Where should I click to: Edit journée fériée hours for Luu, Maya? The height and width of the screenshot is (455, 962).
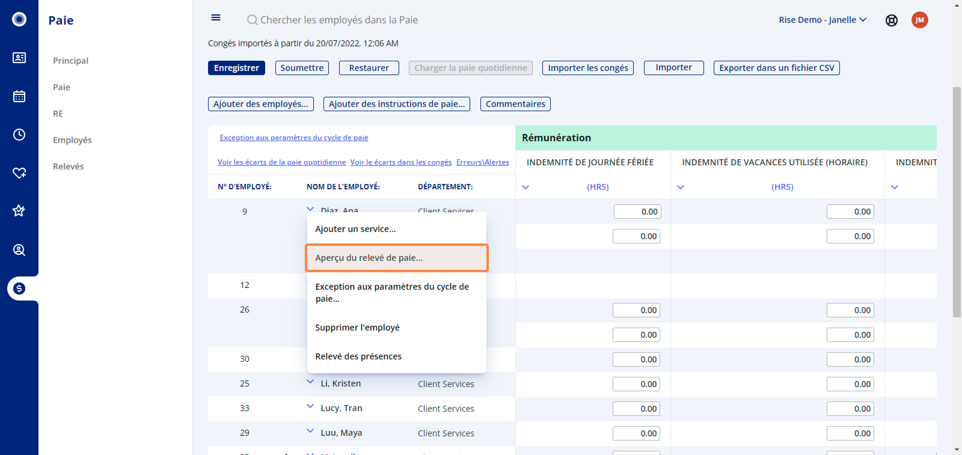(636, 433)
